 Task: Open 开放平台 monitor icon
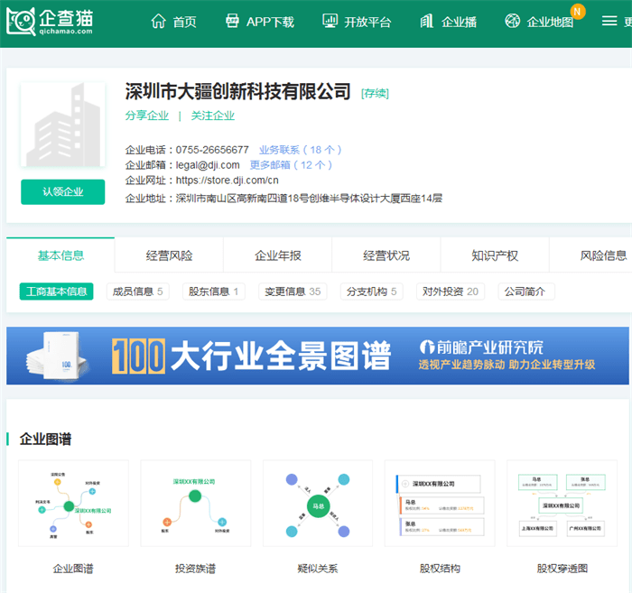click(330, 21)
